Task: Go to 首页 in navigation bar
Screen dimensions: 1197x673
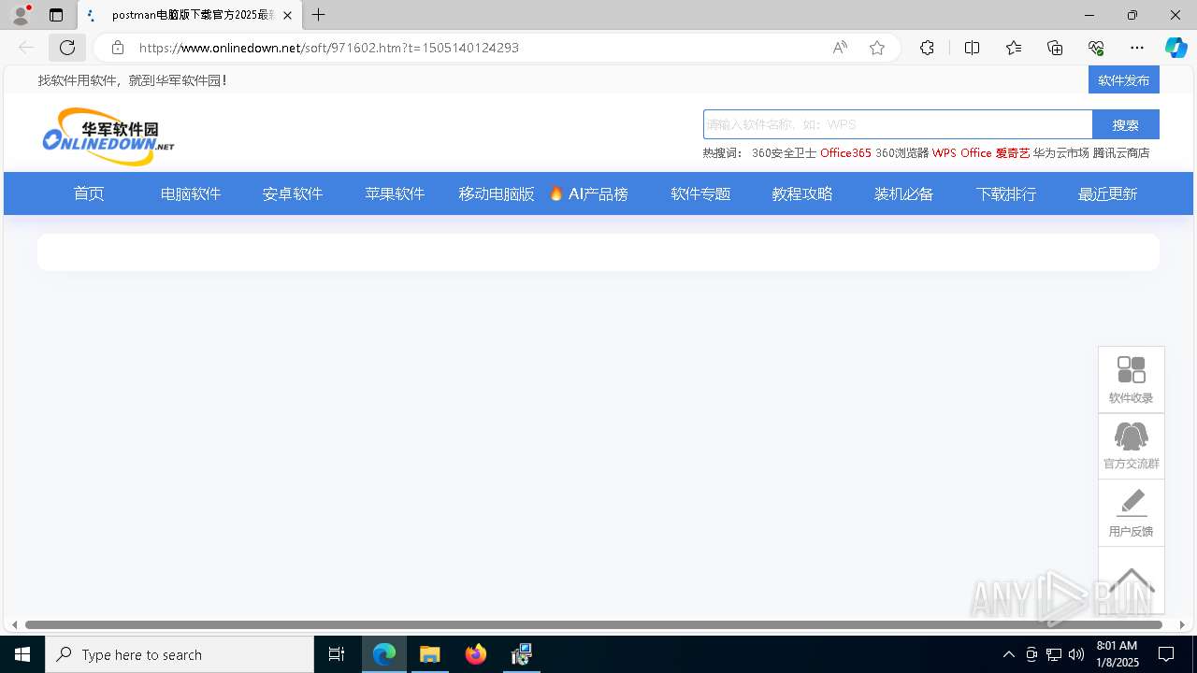Action: [x=89, y=193]
